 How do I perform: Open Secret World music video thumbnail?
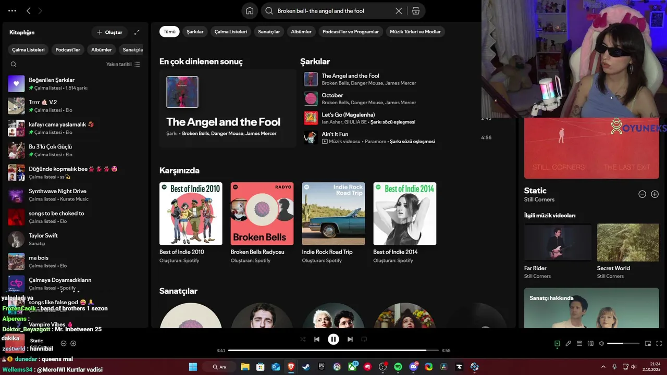[628, 242]
